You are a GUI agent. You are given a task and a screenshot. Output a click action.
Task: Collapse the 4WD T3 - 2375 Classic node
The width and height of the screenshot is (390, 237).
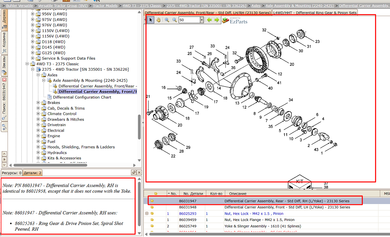[x=27, y=64]
